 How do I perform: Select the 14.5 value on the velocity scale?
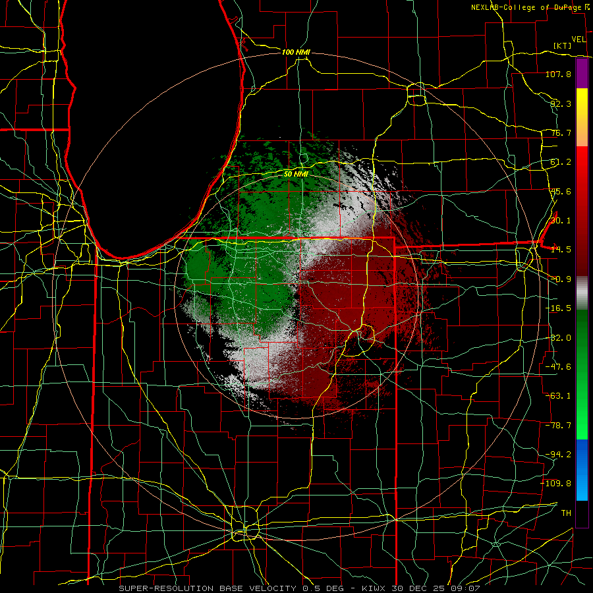pyautogui.click(x=561, y=250)
